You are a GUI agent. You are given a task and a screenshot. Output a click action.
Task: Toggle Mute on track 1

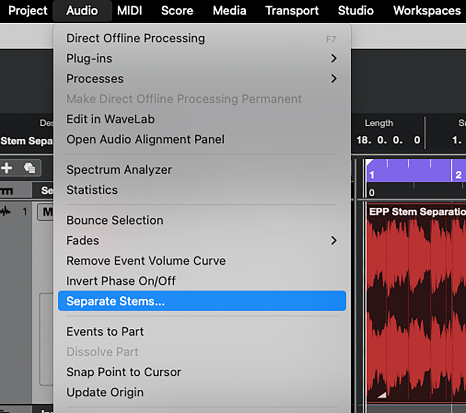coord(46,212)
